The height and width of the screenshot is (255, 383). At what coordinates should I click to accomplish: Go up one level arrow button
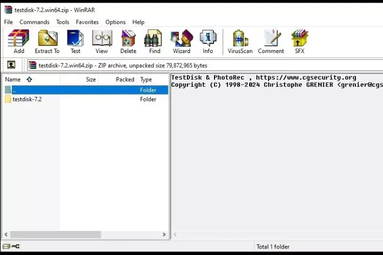pos(11,65)
